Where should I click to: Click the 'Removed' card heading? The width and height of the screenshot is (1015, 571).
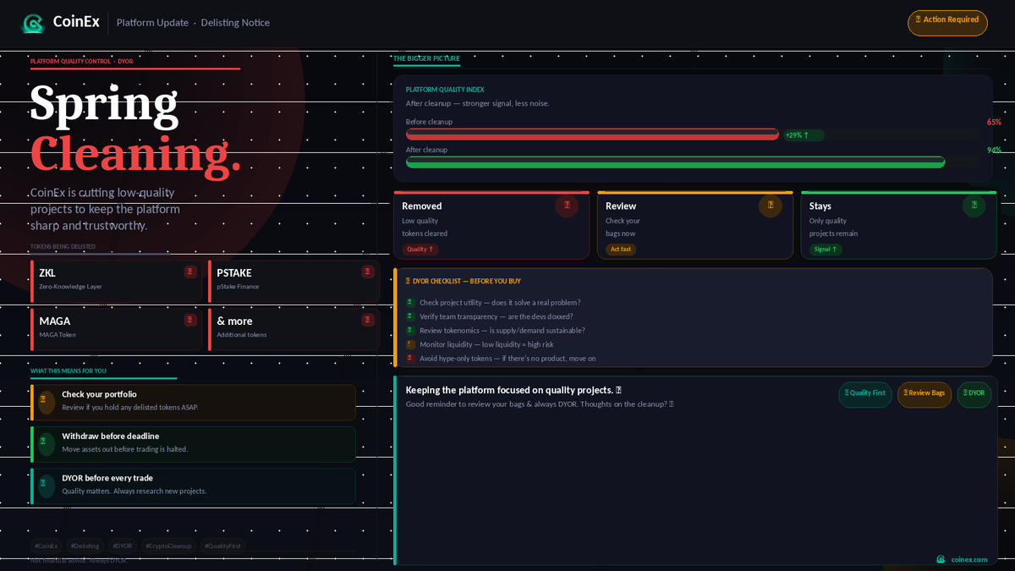pyautogui.click(x=422, y=206)
